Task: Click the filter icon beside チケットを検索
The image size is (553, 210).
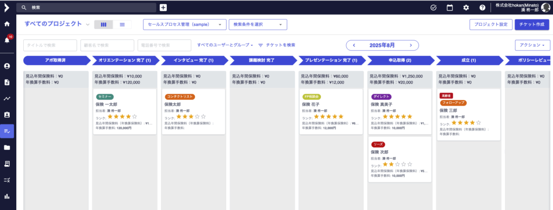Action: [x=261, y=45]
